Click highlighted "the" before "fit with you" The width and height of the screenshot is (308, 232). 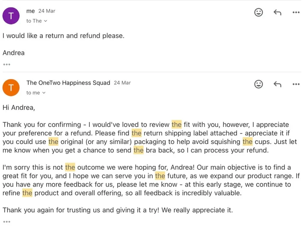point(177,125)
